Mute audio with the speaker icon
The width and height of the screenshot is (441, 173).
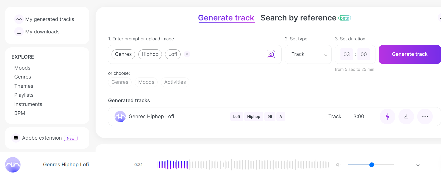tap(338, 165)
